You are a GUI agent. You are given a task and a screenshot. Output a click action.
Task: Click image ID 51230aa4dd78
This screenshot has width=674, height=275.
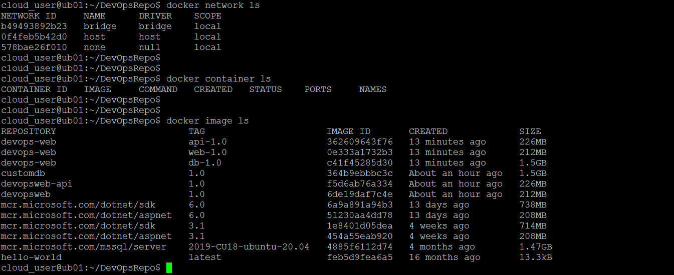coord(359,215)
